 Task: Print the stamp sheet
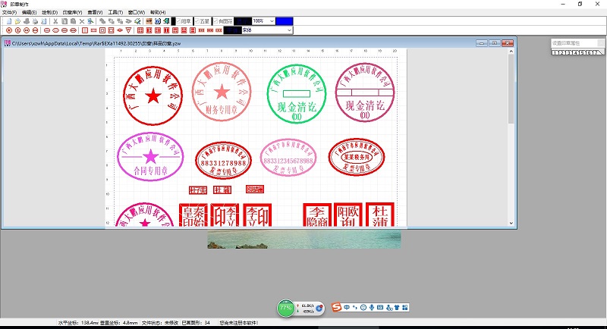click(35, 21)
